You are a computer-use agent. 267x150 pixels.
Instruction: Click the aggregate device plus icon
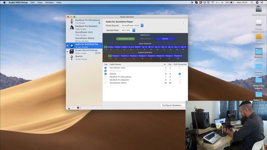(x=72, y=45)
